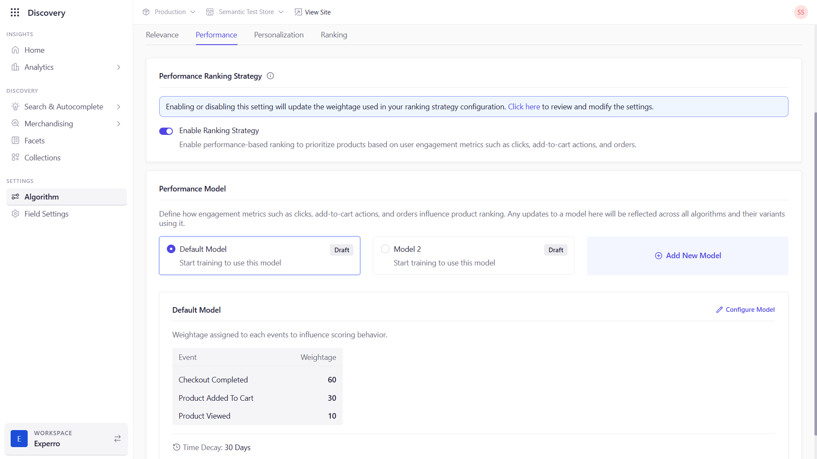Screen dimensions: 817x459
Task: Open the SS user avatar
Action: (x=800, y=12)
